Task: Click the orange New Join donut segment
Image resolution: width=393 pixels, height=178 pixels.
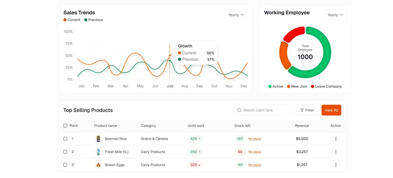Action: pos(284,56)
